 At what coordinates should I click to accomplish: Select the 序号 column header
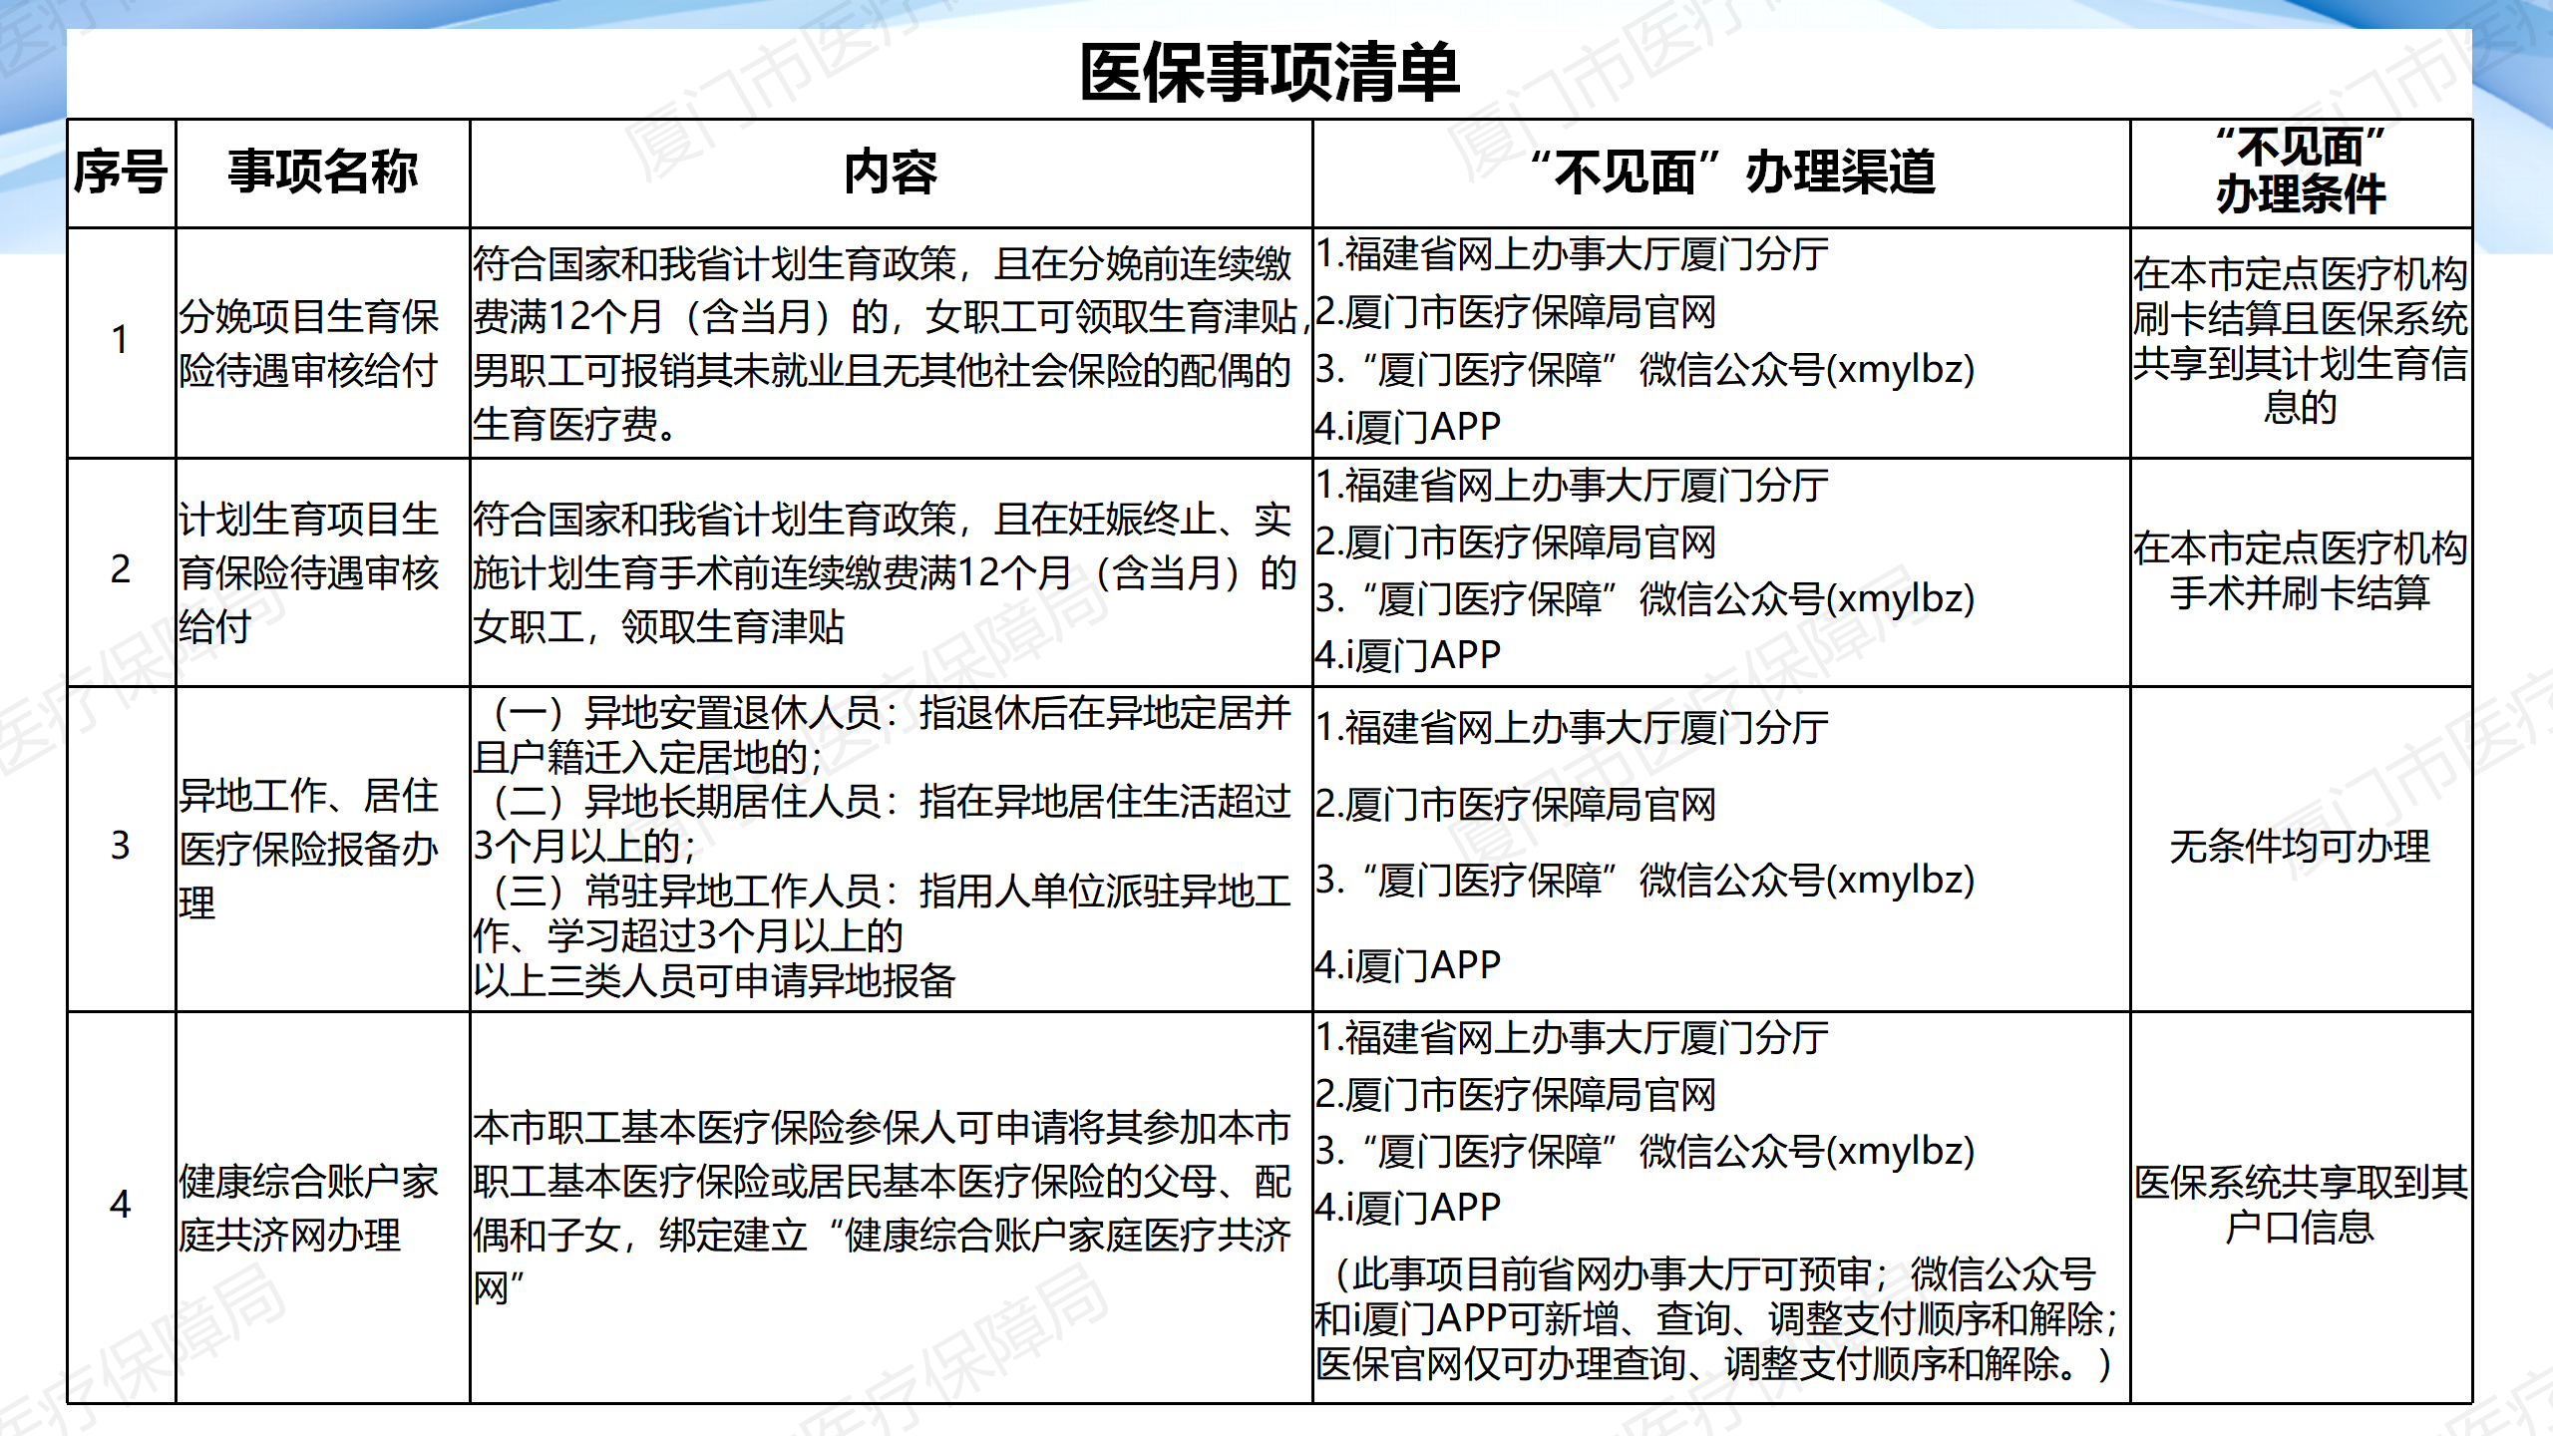121,173
